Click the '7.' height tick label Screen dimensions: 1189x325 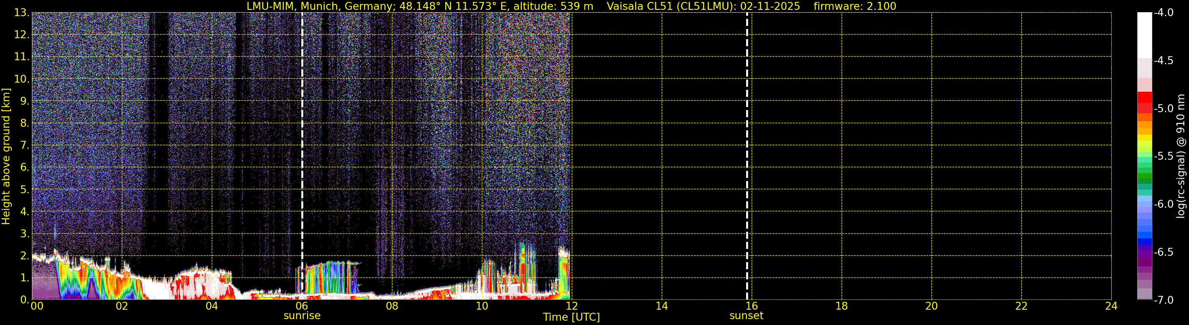click(24, 145)
